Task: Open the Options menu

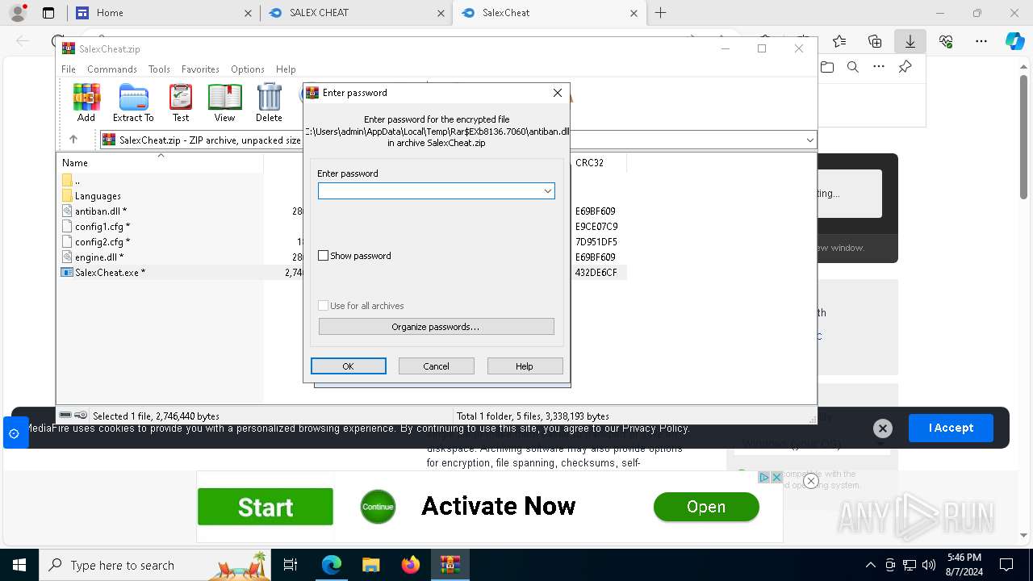Action: (248, 69)
